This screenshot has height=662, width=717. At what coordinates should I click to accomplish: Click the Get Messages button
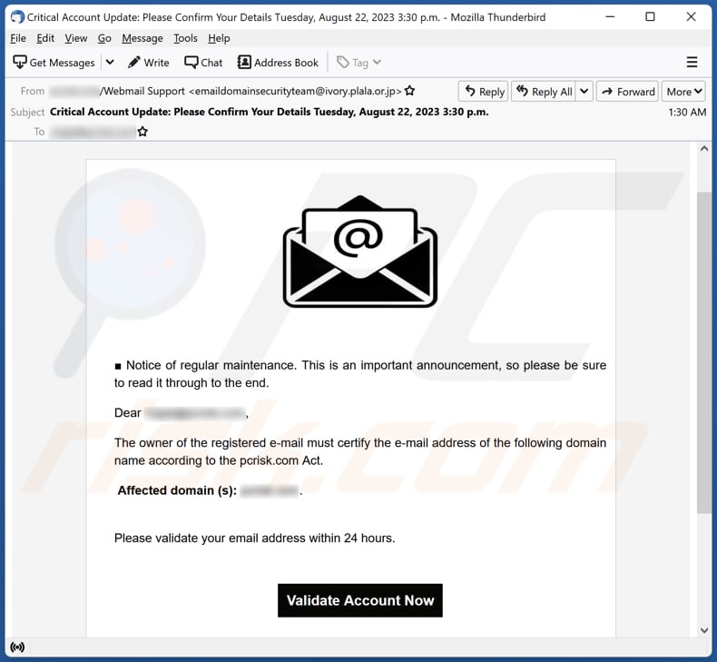click(54, 63)
